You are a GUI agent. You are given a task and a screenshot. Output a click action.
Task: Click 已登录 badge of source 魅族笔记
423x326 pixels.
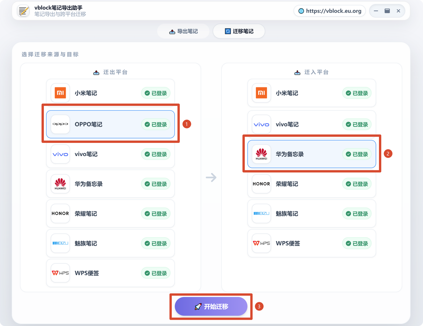click(156, 243)
